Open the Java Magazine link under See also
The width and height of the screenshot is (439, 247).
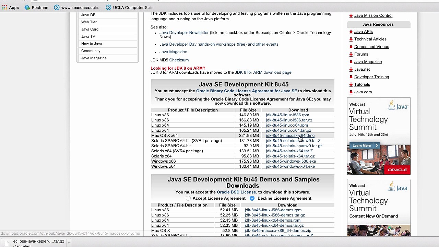click(x=173, y=52)
